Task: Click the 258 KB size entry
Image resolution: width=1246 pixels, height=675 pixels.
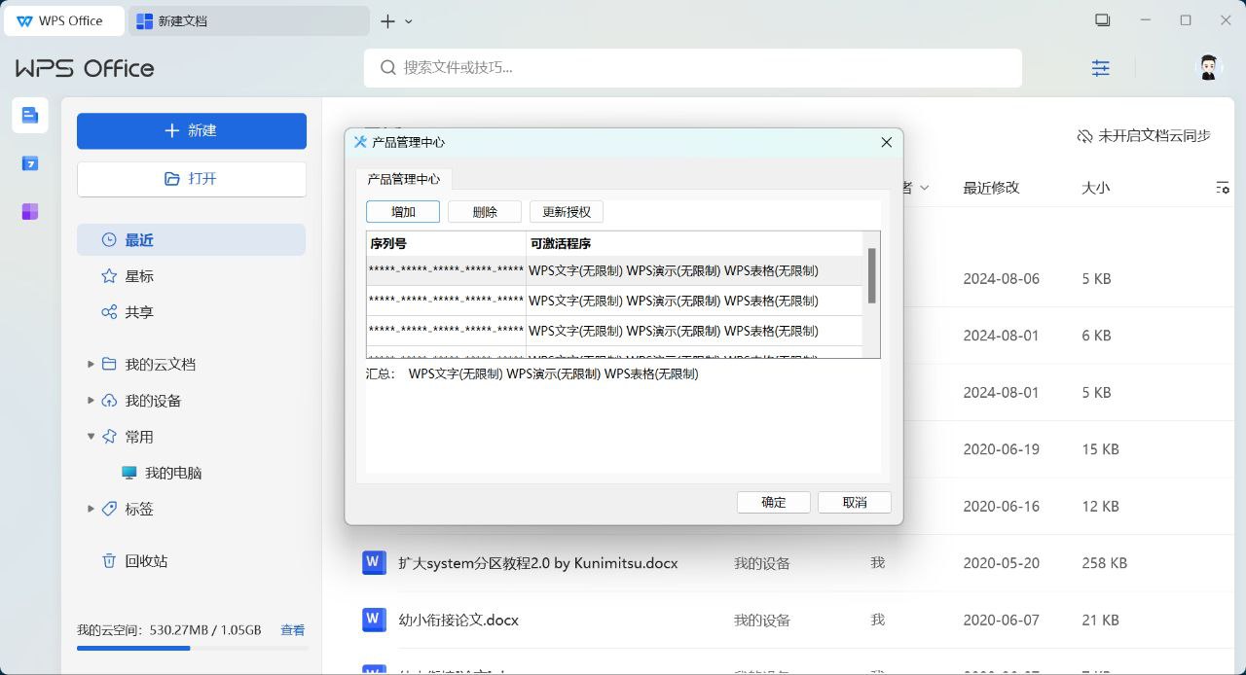Action: [x=1104, y=563]
